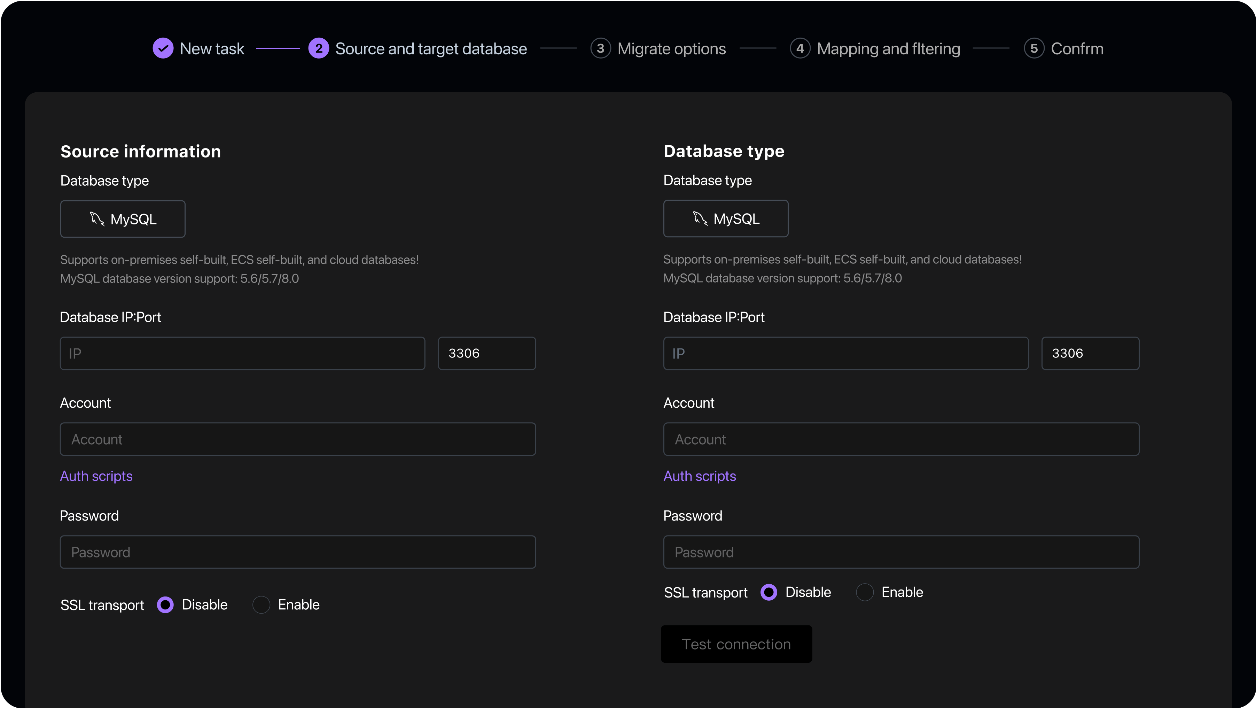Click the step 2 circle icon
The image size is (1256, 708).
(x=318, y=48)
